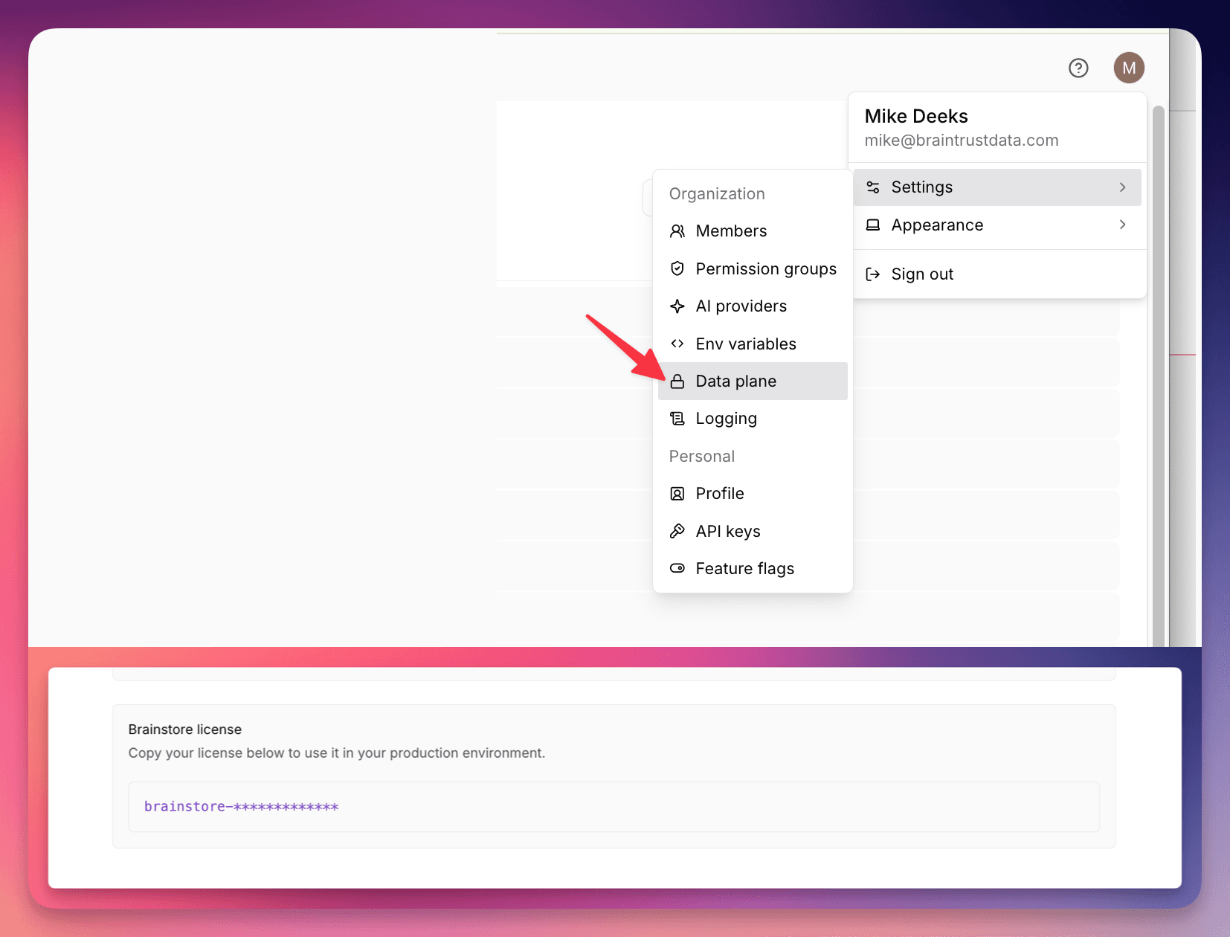Viewport: 1230px width, 937px height.
Task: Choose Members under Organization
Action: tap(732, 231)
